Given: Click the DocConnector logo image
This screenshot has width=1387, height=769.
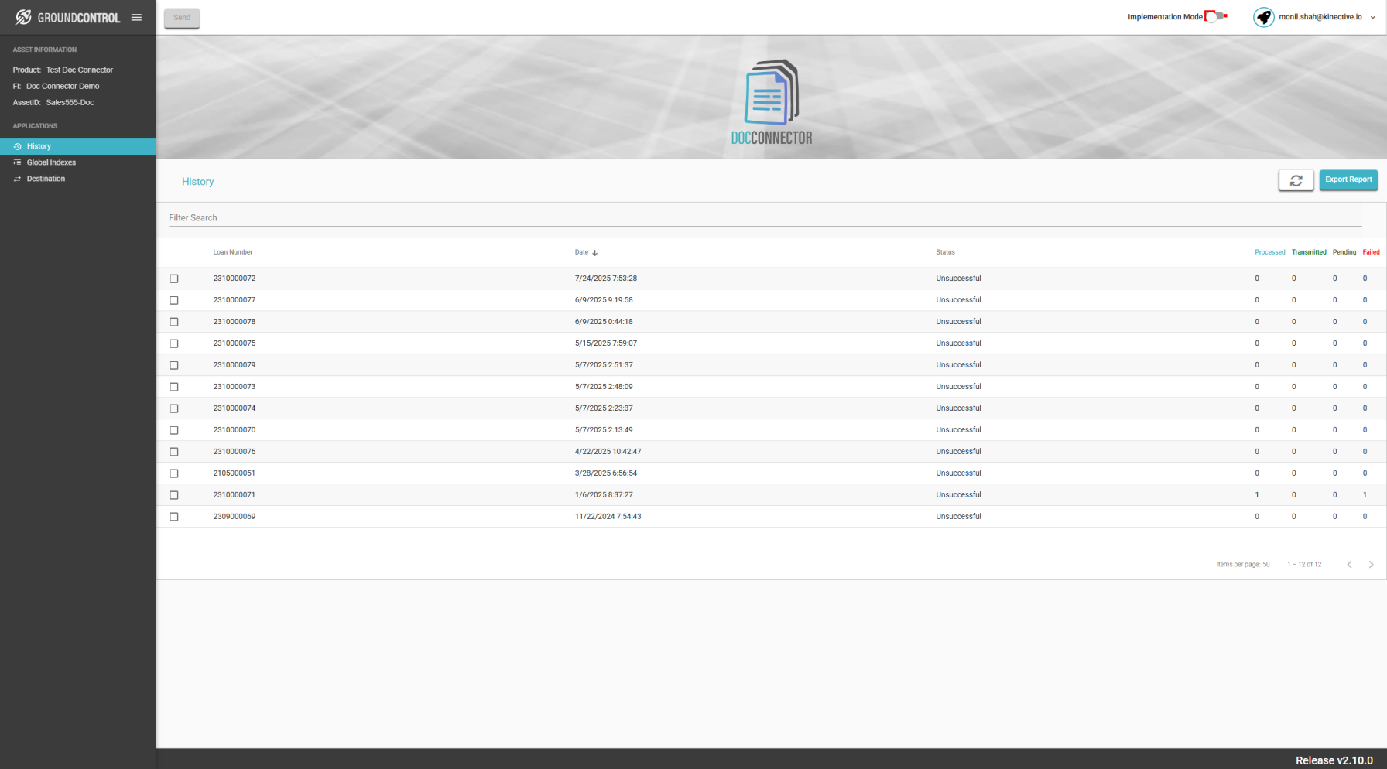Looking at the screenshot, I should [772, 102].
